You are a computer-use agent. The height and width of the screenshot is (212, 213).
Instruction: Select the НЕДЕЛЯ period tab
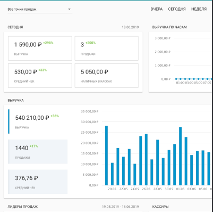199,9
